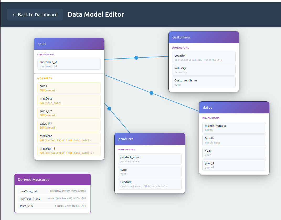Collapse the DIMENSIONS section of dates
Viewport: 281px width, 220px height.
tap(210, 118)
